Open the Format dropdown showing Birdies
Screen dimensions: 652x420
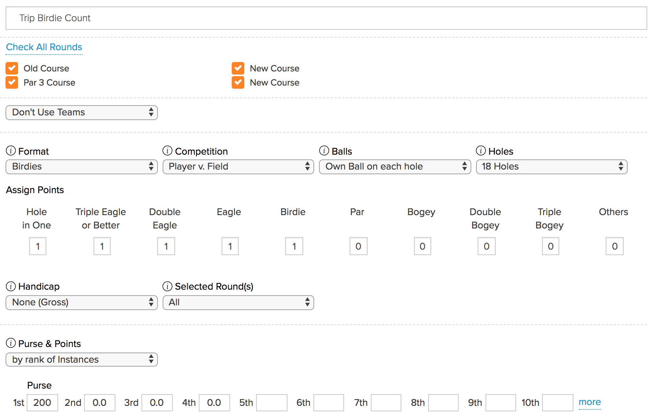(x=82, y=167)
